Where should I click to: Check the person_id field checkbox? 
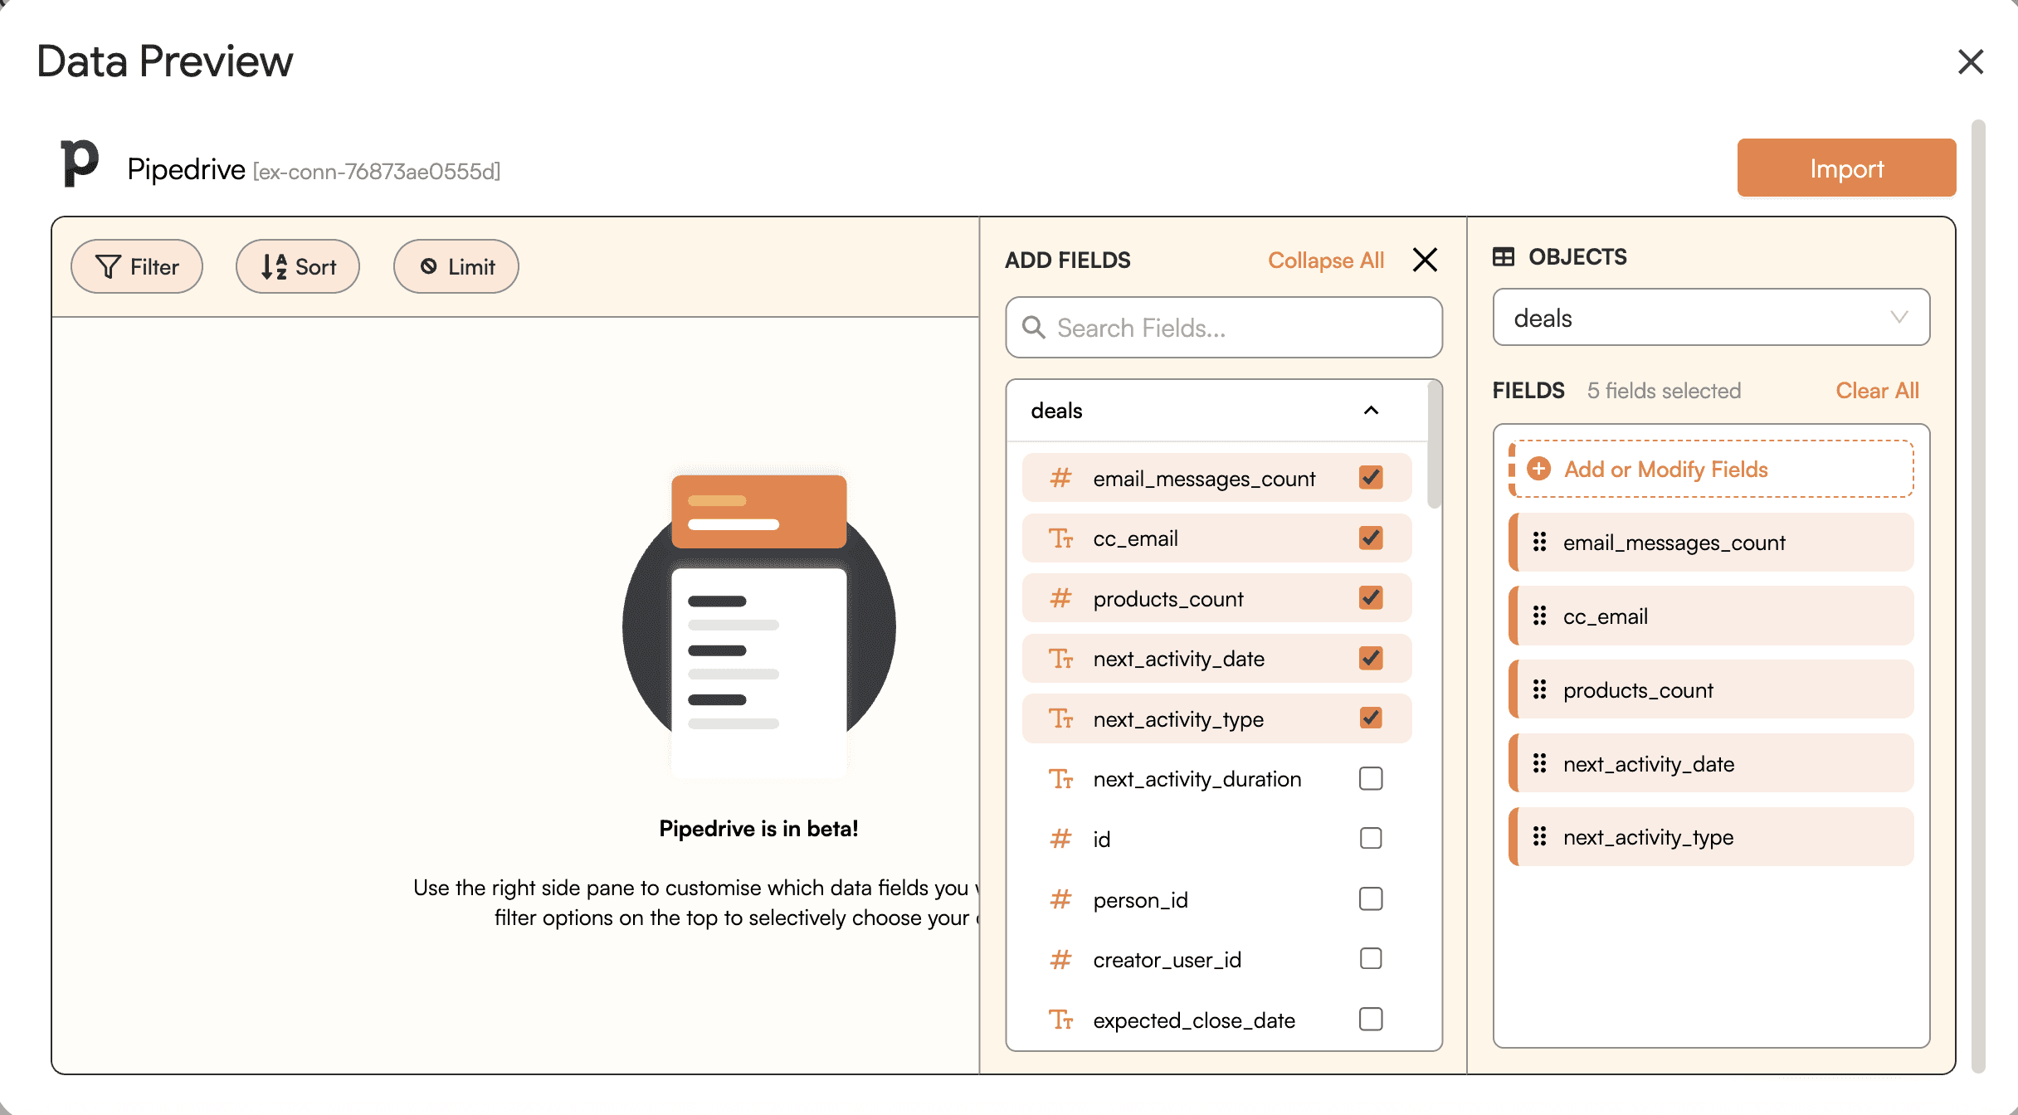coord(1371,899)
